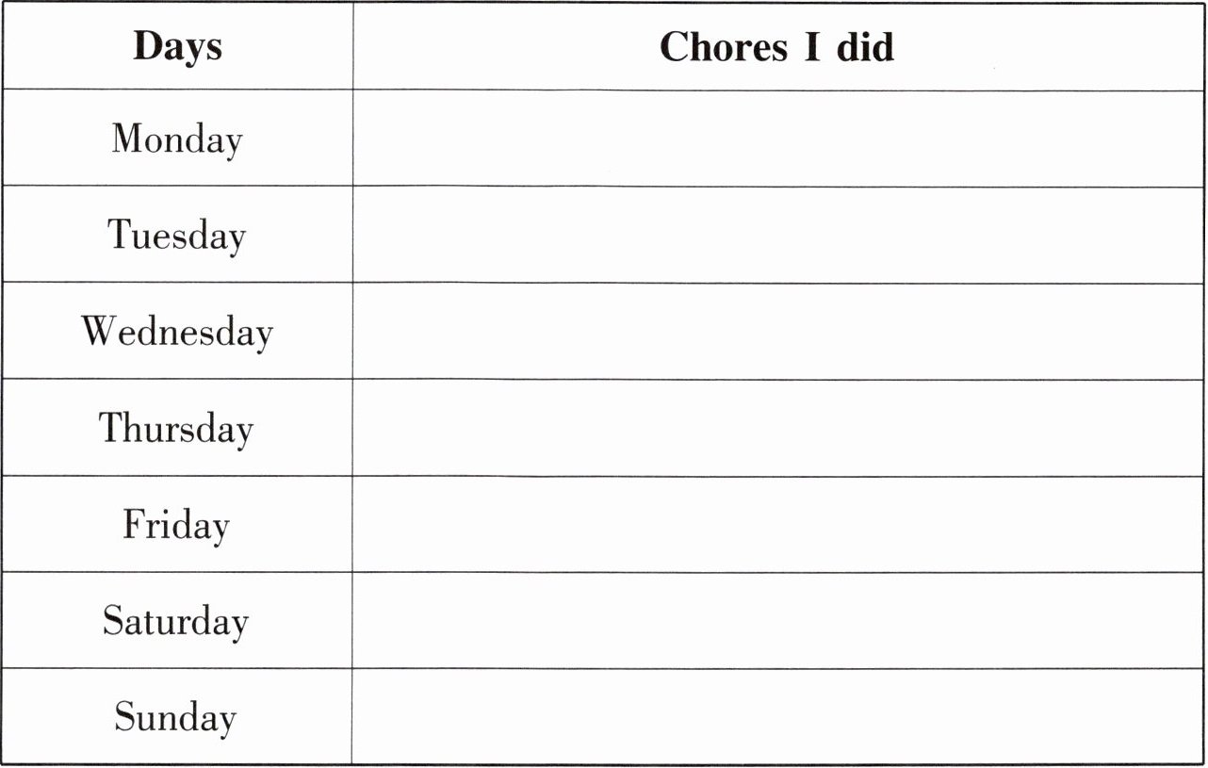The height and width of the screenshot is (768, 1208).
Task: Select the Saturday label cell
Action: click(177, 621)
